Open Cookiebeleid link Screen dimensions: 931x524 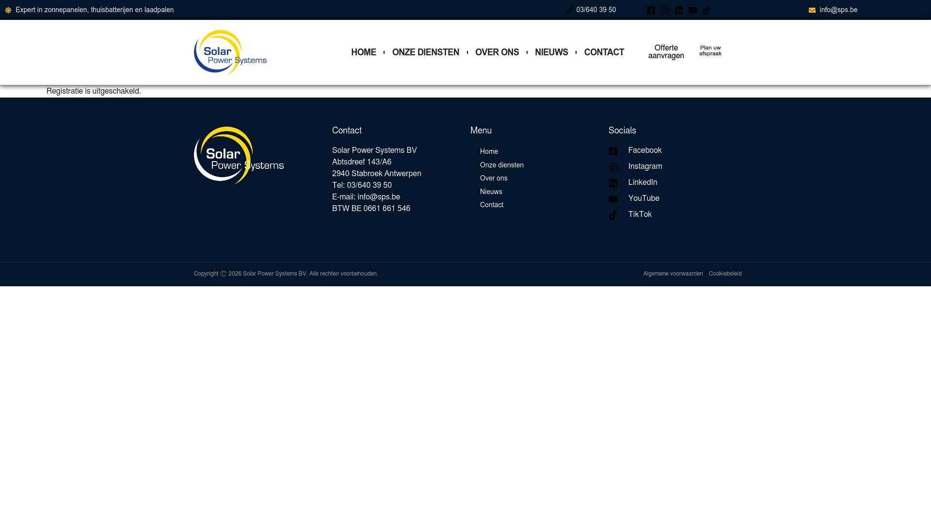(725, 274)
